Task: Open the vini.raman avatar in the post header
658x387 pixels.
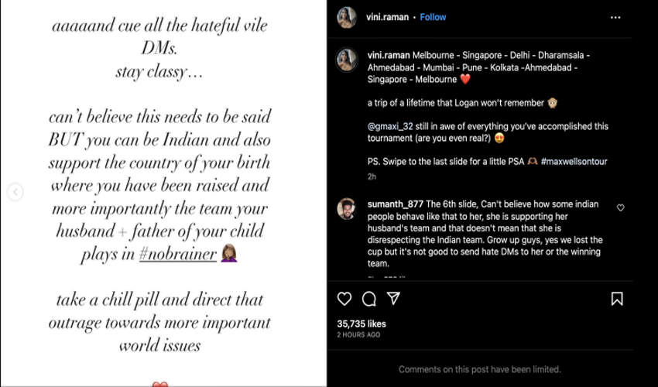Action: pyautogui.click(x=347, y=17)
